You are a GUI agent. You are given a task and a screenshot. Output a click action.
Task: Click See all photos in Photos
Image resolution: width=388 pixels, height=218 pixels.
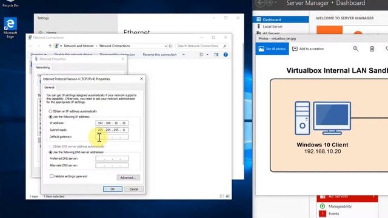[272, 49]
